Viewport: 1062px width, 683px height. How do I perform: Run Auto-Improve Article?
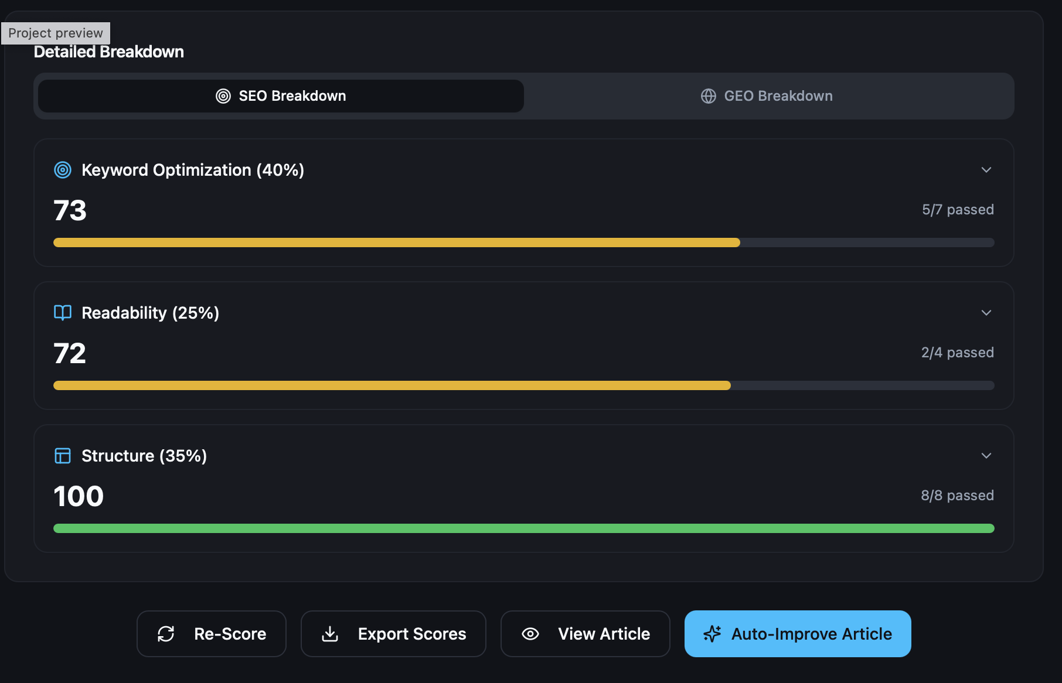[x=798, y=634]
